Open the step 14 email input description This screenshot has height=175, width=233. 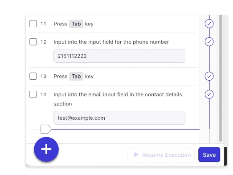[118, 99]
